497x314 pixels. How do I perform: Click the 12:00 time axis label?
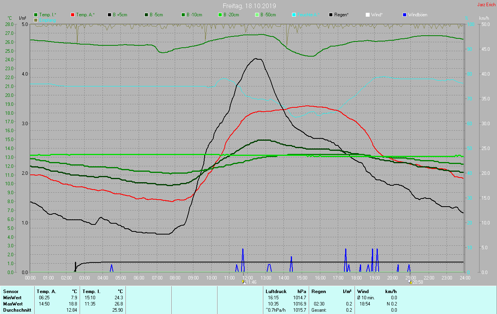click(x=248, y=278)
